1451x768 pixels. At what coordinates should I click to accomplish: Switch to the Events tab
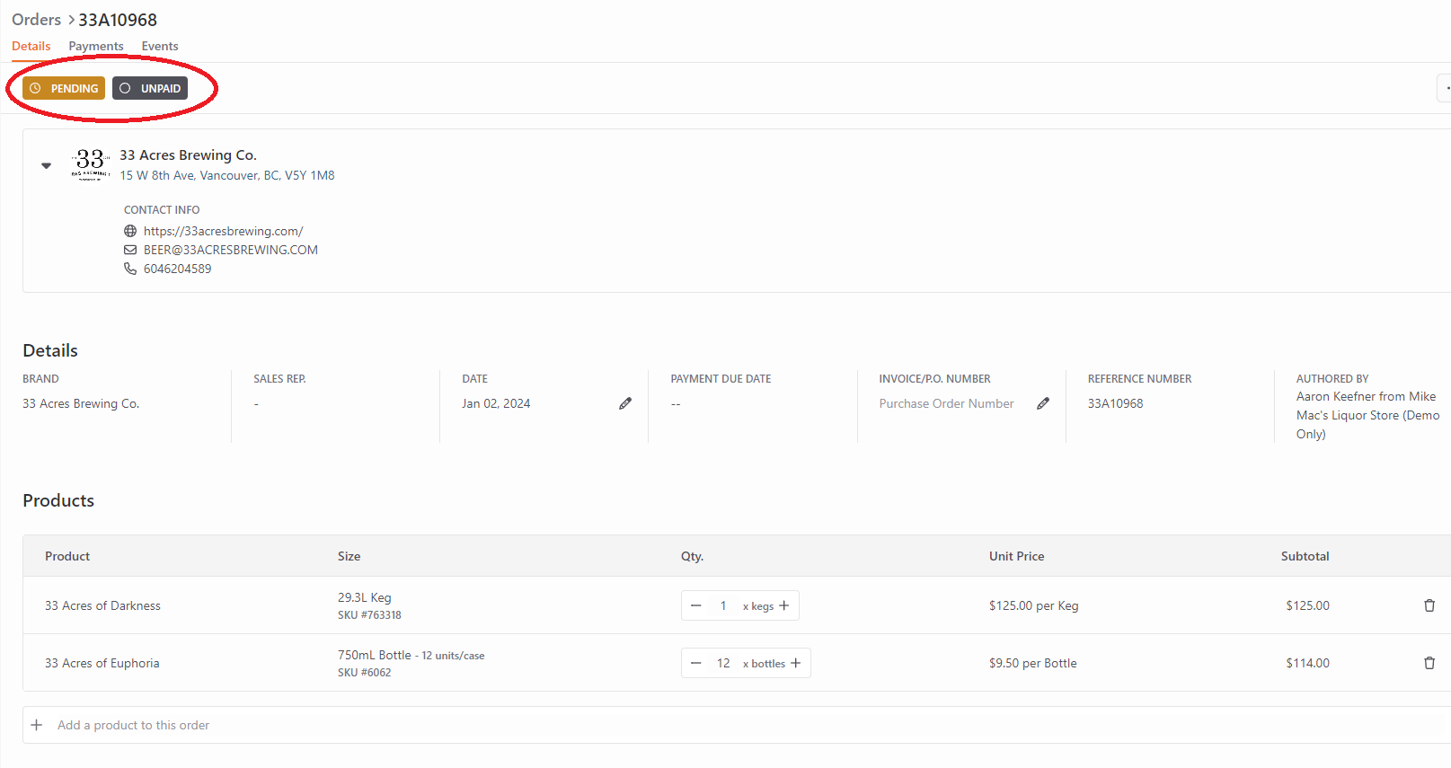[160, 46]
